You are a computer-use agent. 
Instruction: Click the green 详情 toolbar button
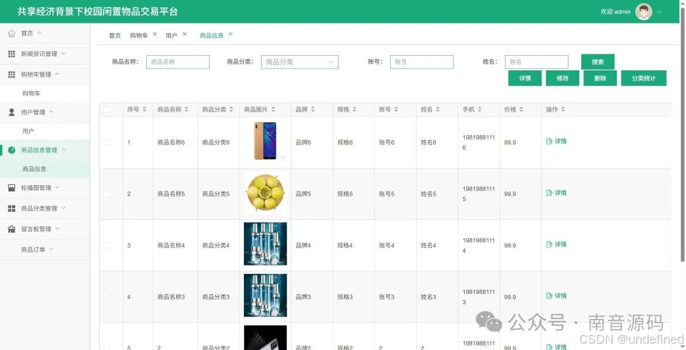point(525,78)
